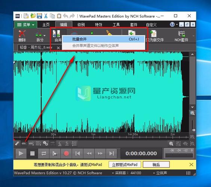Open the 拆分 dropdown arrow
The width and height of the screenshot is (211, 187).
[45, 36]
